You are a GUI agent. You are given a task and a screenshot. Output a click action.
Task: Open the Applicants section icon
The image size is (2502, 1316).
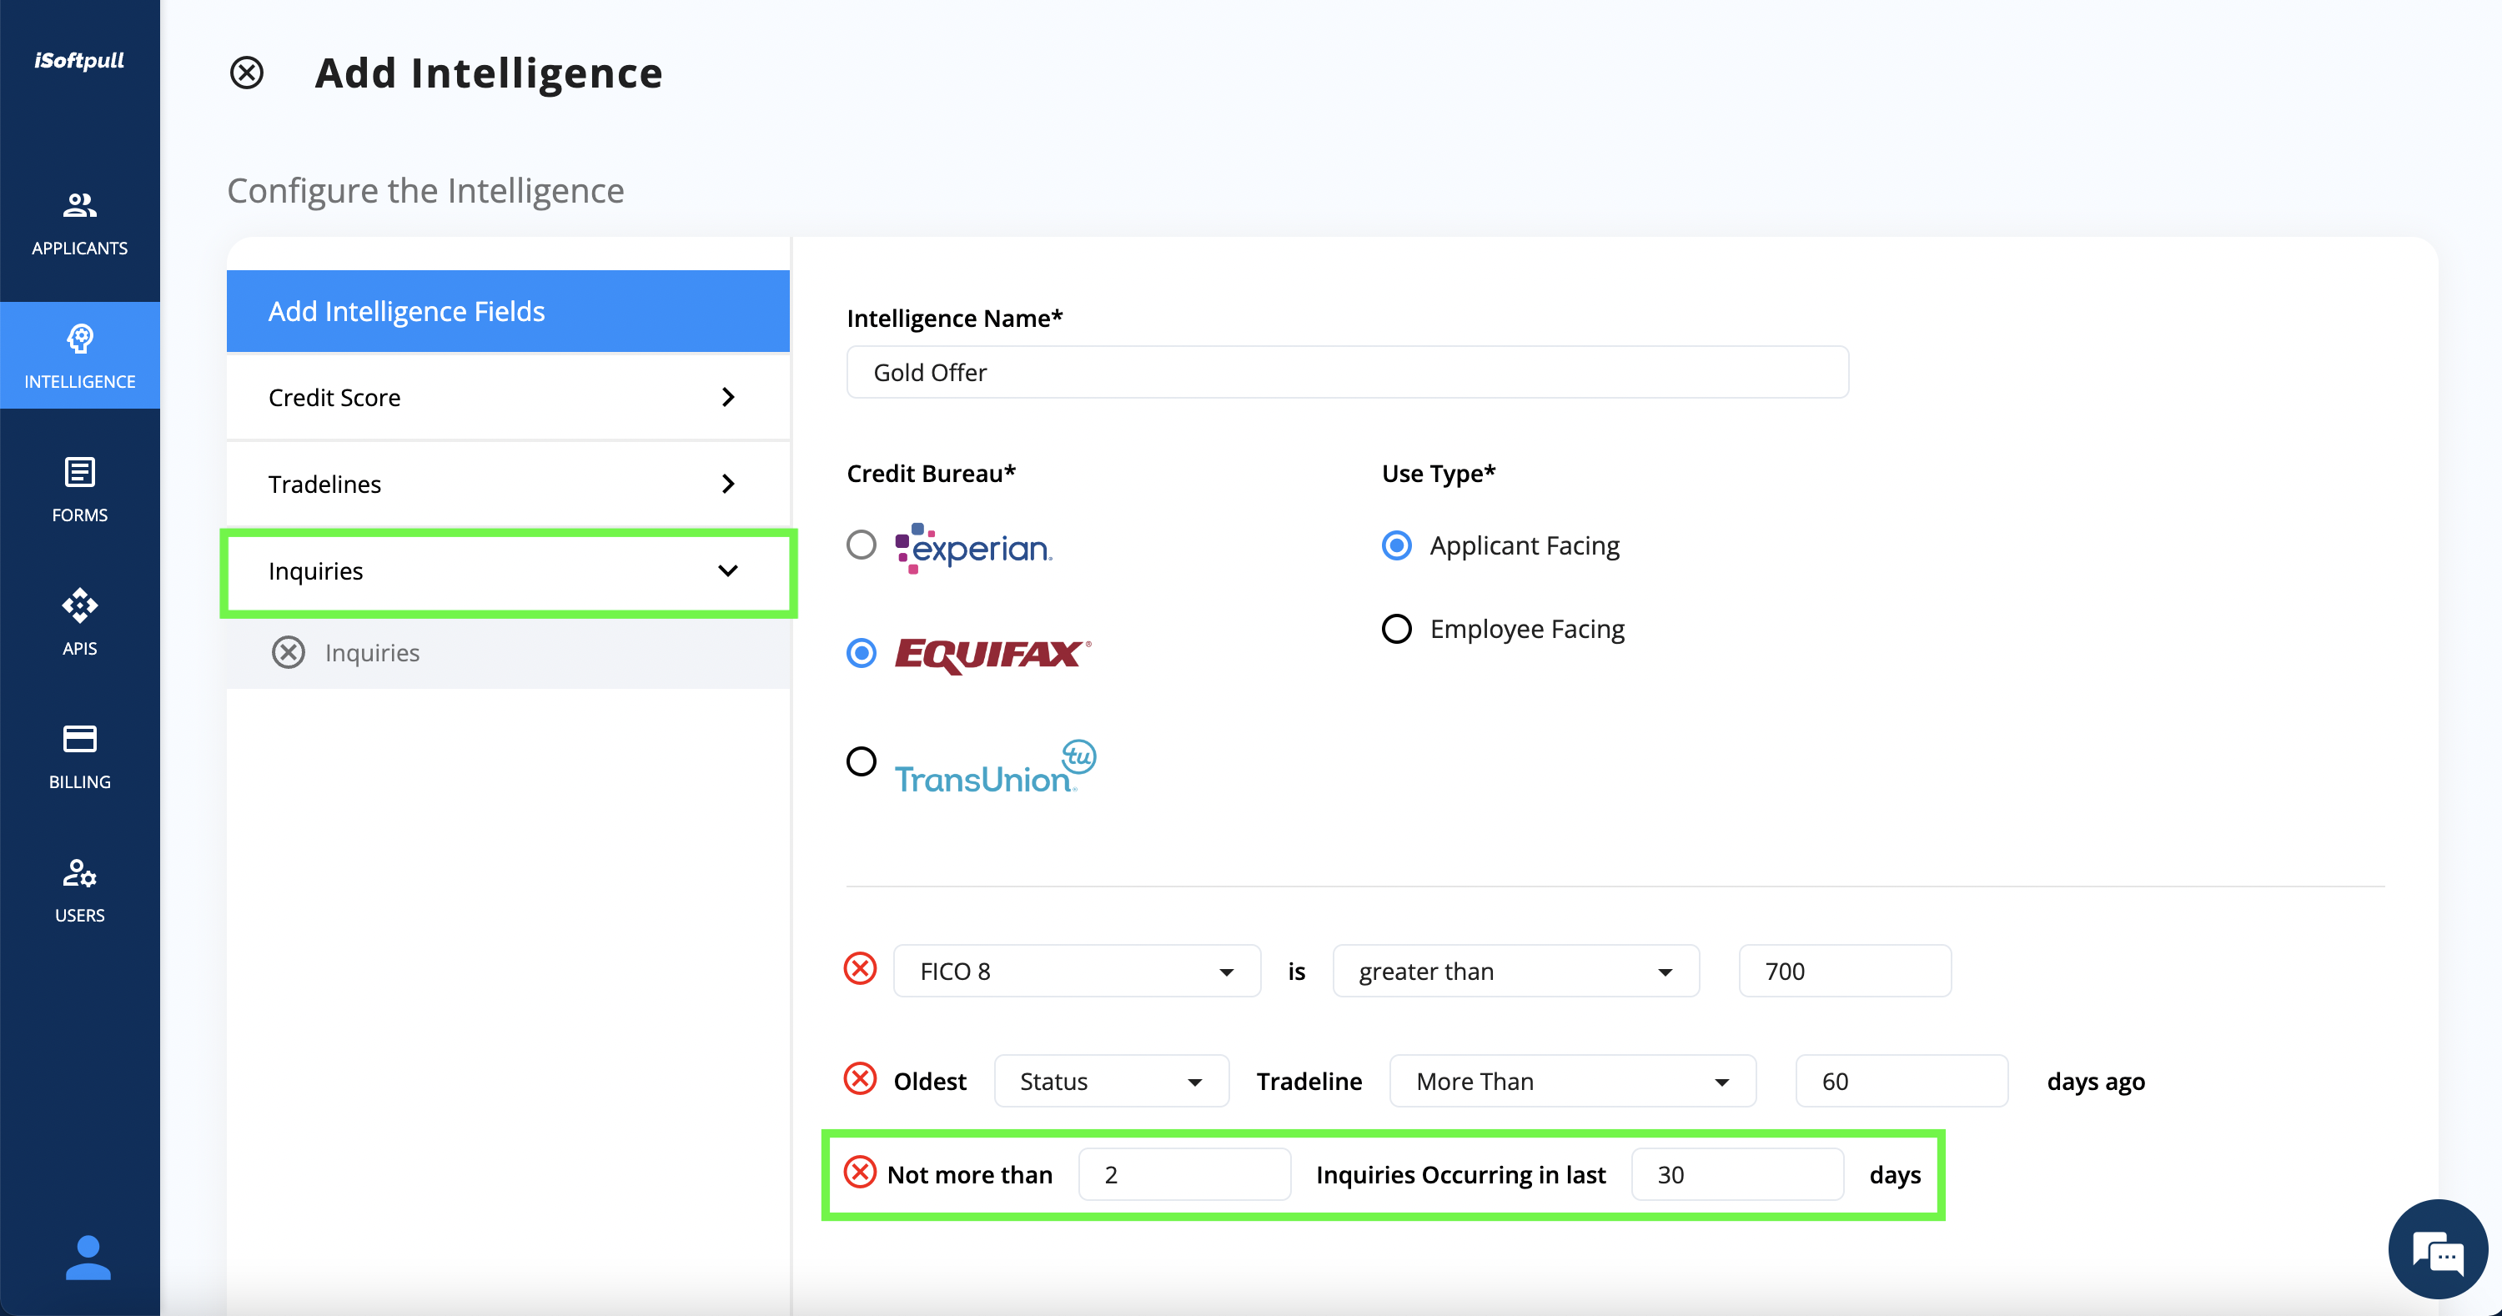point(79,205)
